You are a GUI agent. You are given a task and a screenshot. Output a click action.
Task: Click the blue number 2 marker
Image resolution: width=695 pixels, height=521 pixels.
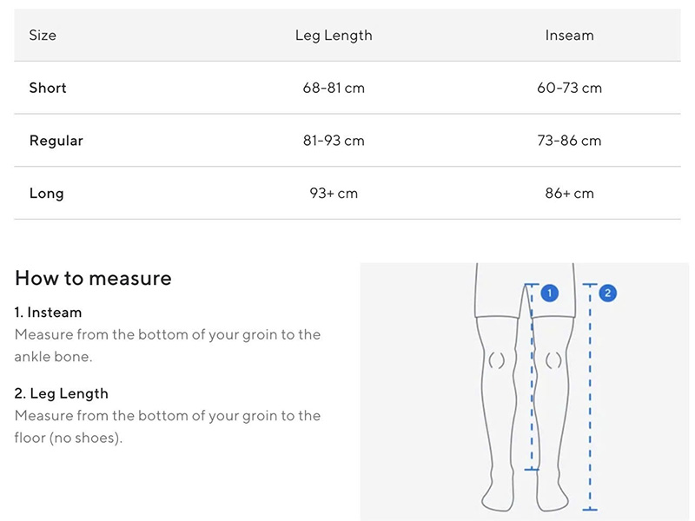click(607, 293)
